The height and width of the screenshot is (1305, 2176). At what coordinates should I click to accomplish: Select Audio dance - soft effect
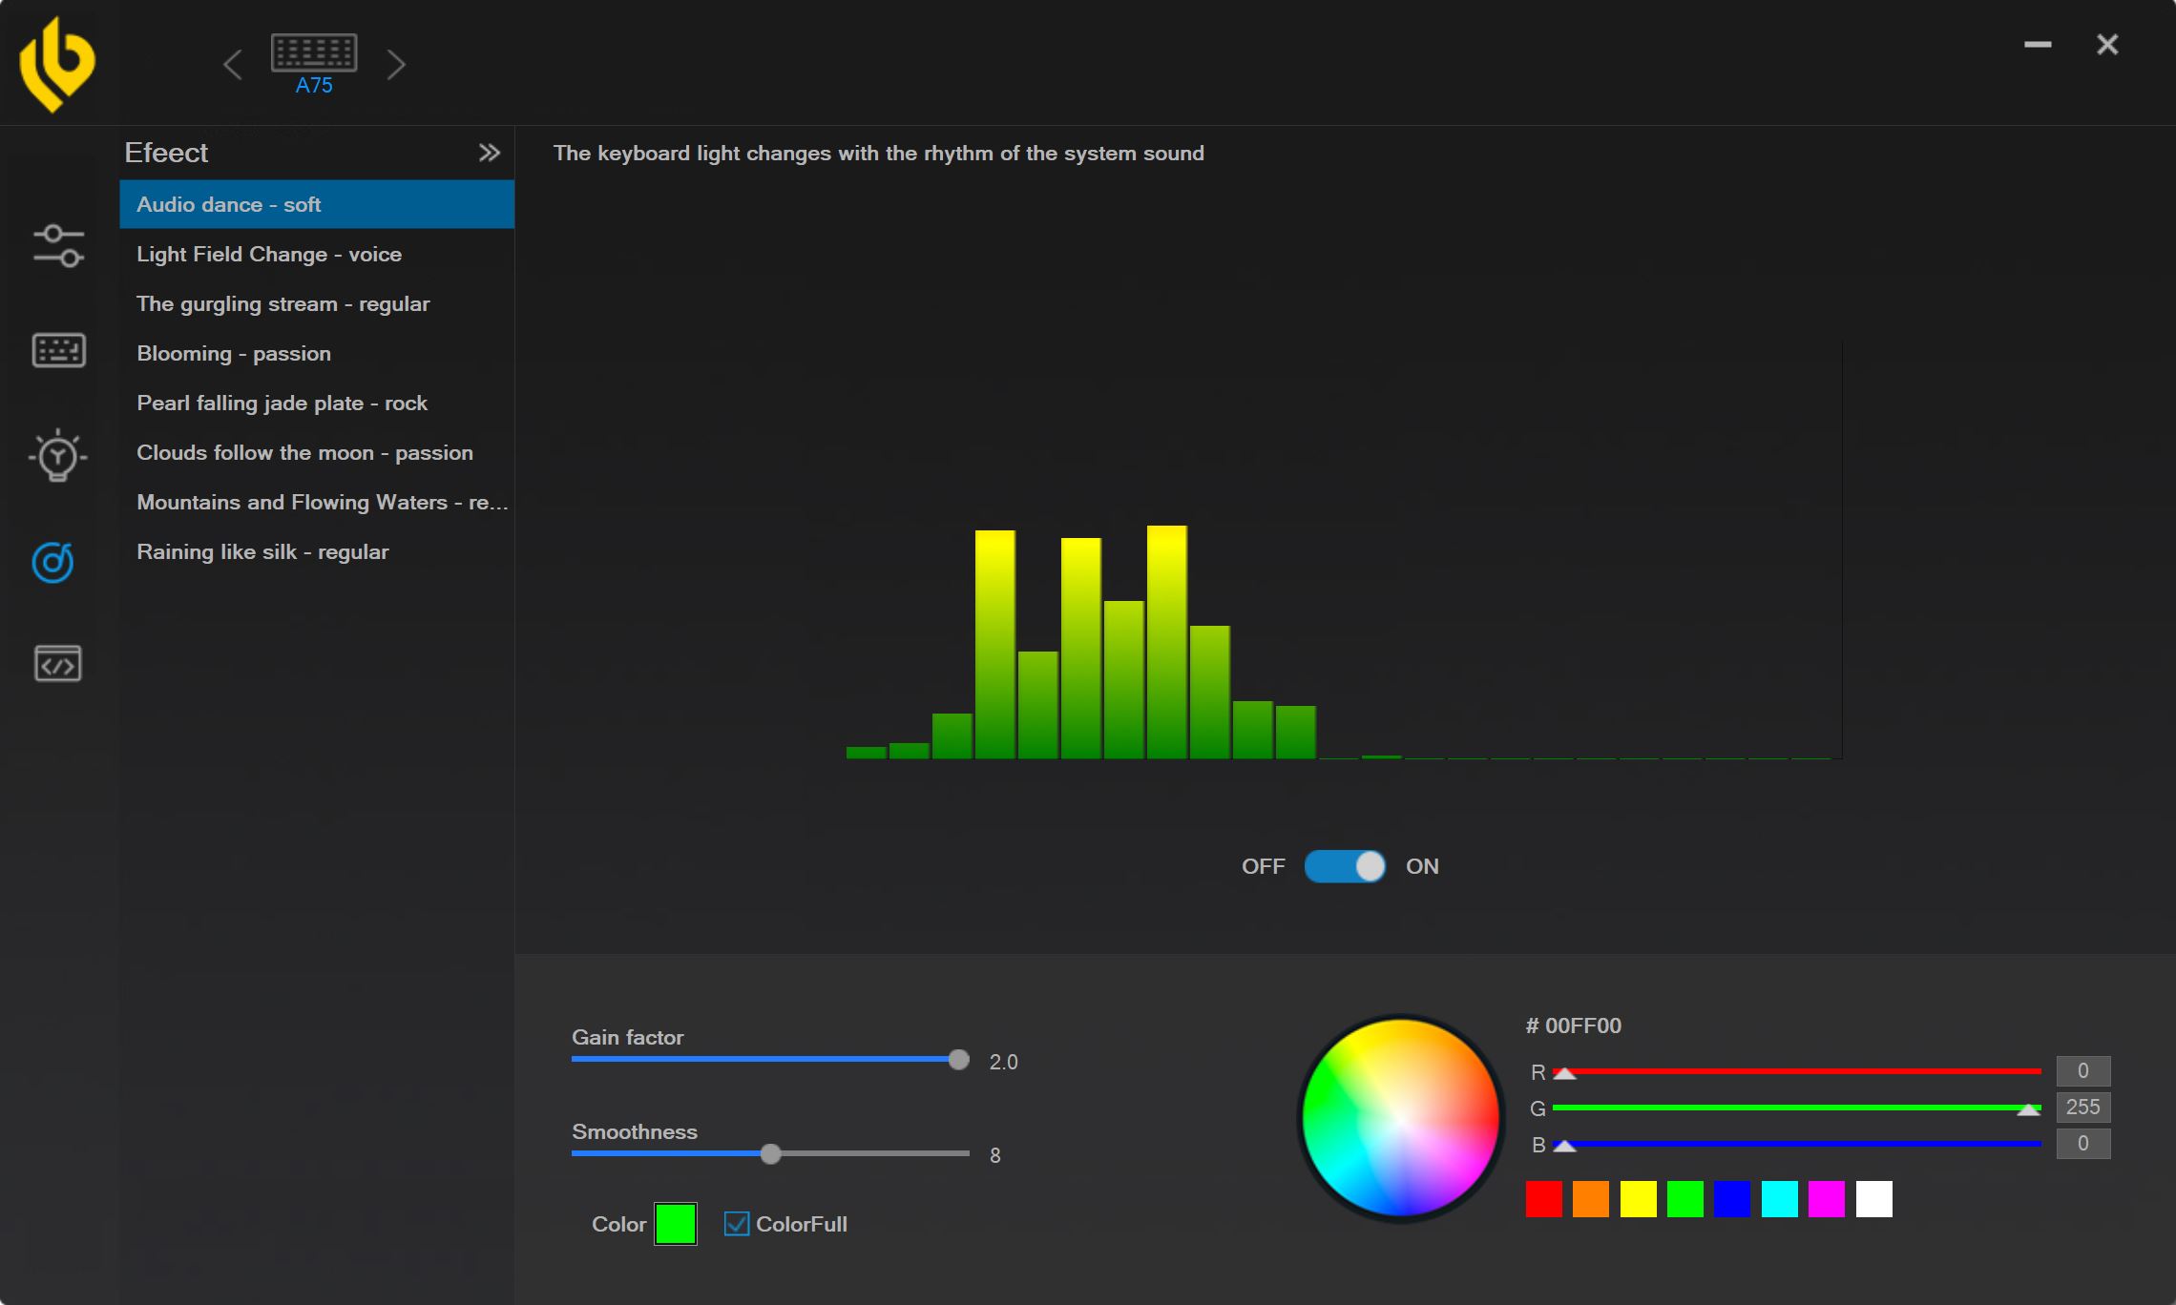pyautogui.click(x=317, y=204)
